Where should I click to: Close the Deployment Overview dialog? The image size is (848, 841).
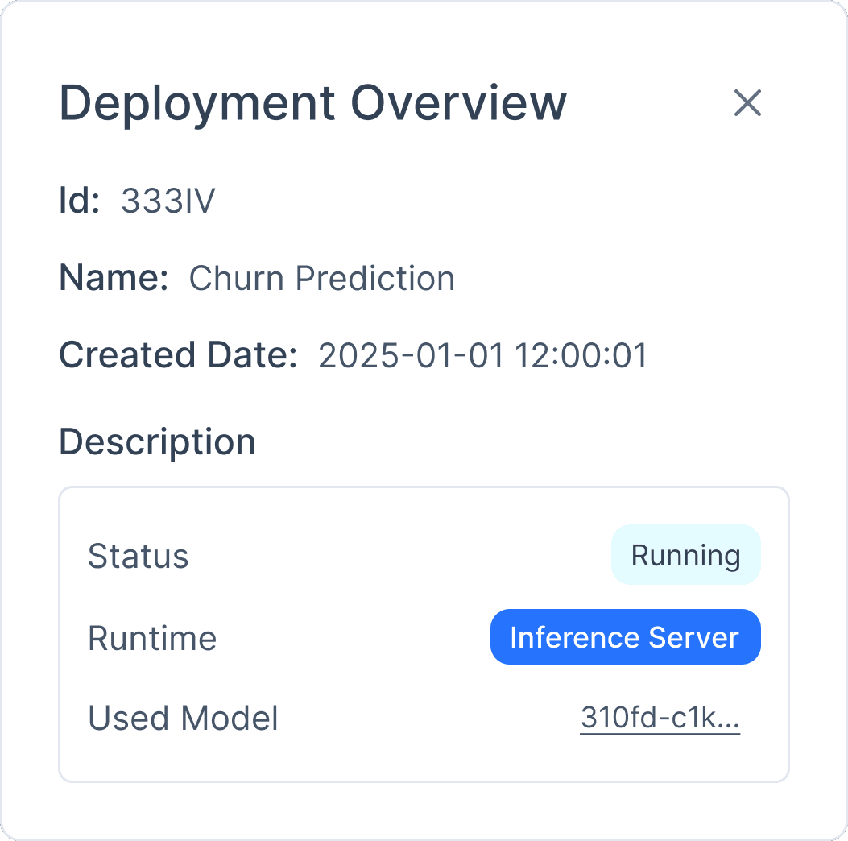pos(747,103)
